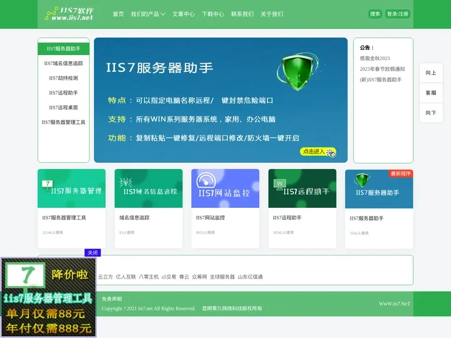Click the green shield icon in banner
Image resolution: width=451 pixels, height=338 pixels.
click(x=298, y=71)
